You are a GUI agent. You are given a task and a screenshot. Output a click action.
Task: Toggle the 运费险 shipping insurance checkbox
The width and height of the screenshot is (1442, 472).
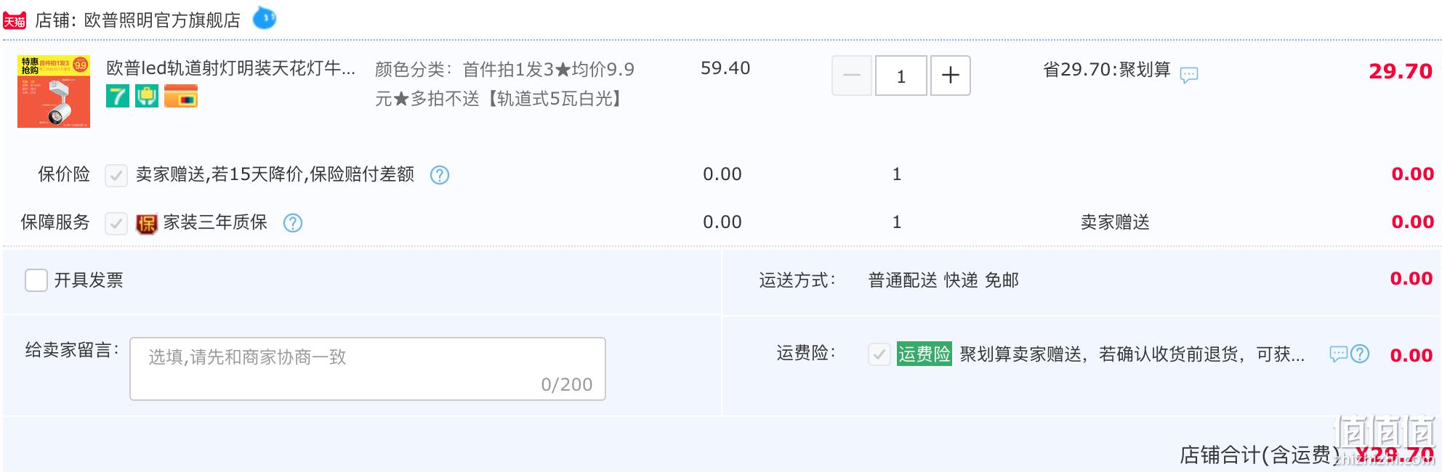[879, 354]
